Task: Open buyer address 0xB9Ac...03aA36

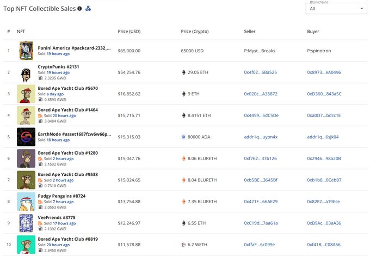Action: [x=324, y=223]
